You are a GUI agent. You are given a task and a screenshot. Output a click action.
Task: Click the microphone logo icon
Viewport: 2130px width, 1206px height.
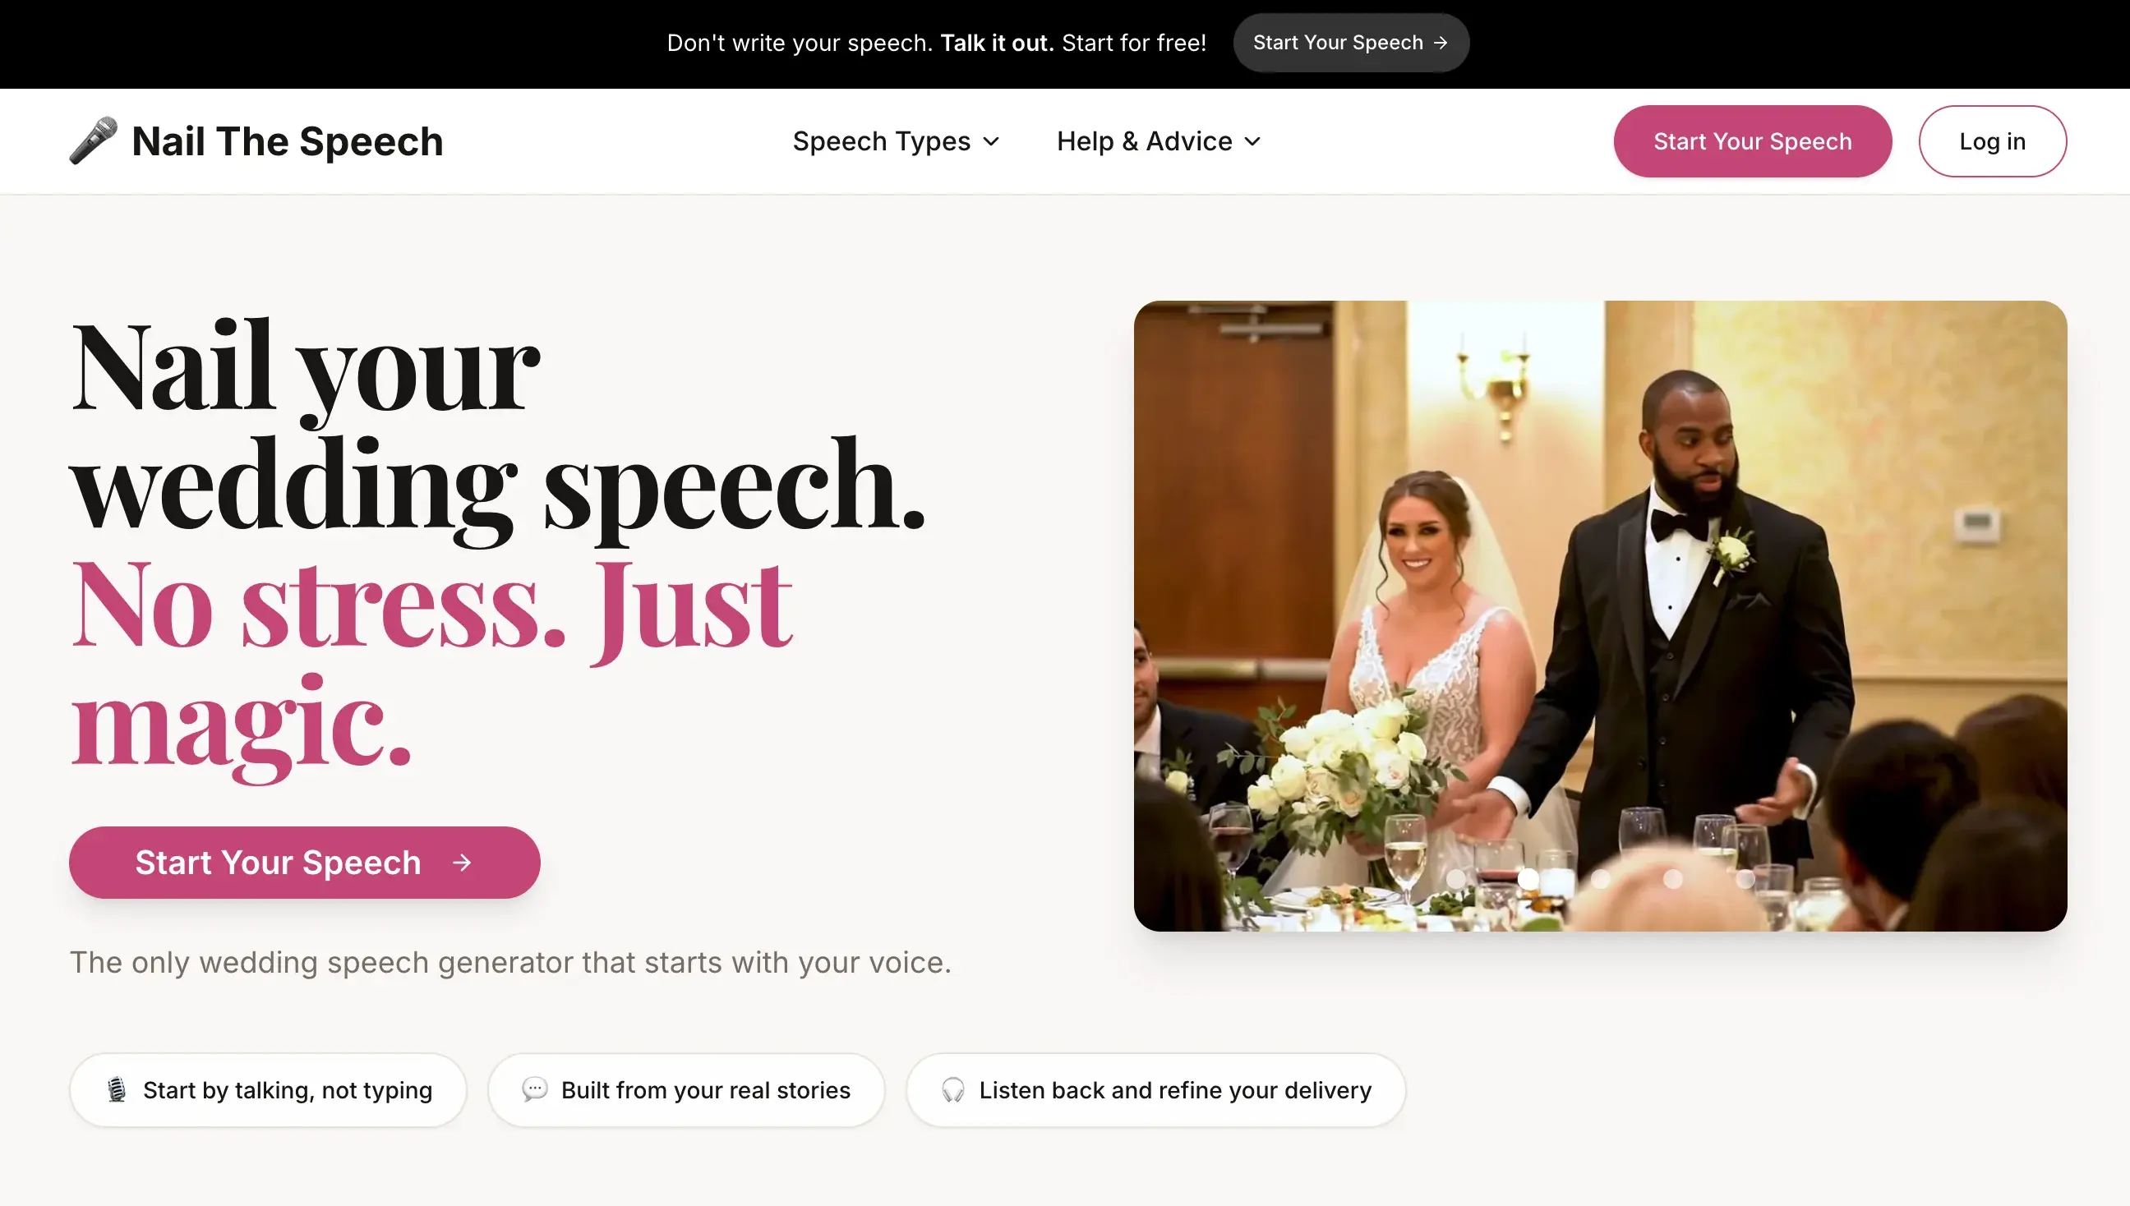93,140
